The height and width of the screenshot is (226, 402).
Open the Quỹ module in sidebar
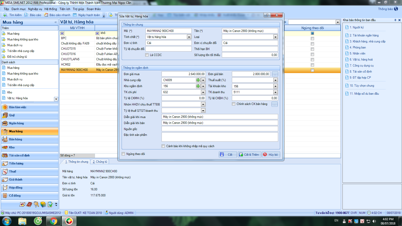[x=30, y=115]
